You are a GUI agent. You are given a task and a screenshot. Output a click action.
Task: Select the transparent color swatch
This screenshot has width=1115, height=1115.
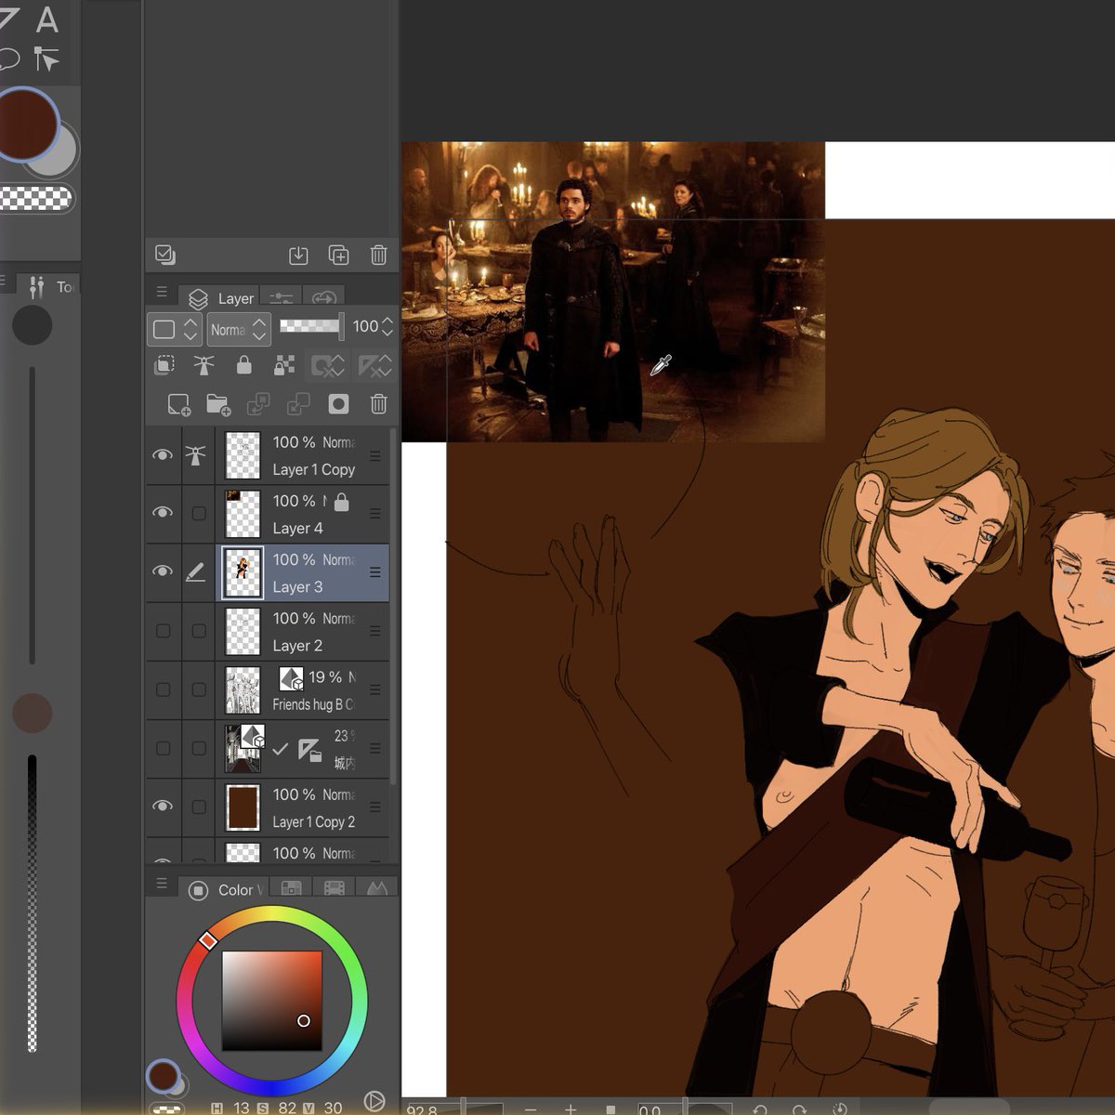(34, 198)
